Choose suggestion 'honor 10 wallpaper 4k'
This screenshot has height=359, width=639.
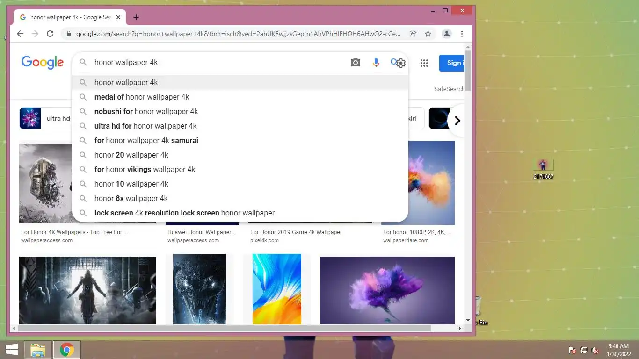[x=240, y=184]
